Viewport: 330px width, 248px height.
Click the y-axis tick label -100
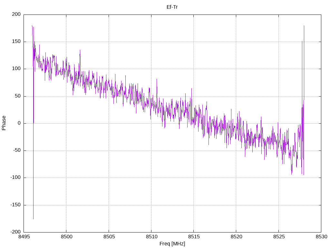coord(16,178)
